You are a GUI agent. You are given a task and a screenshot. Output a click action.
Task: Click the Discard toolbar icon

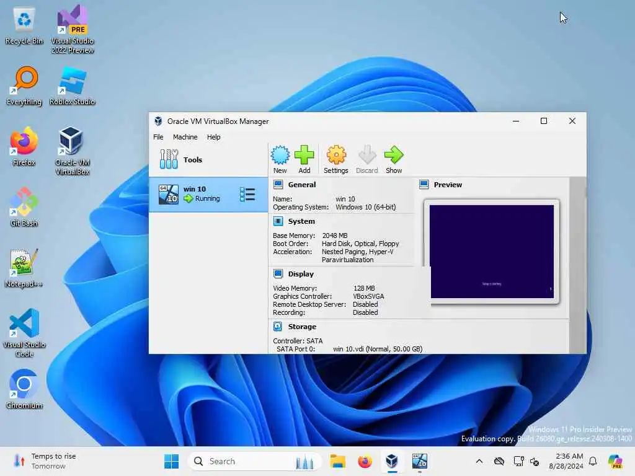(367, 159)
